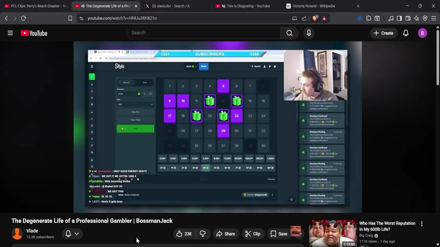Open the Brave Wallet icon
This screenshot has width=440, height=247.
(408, 18)
